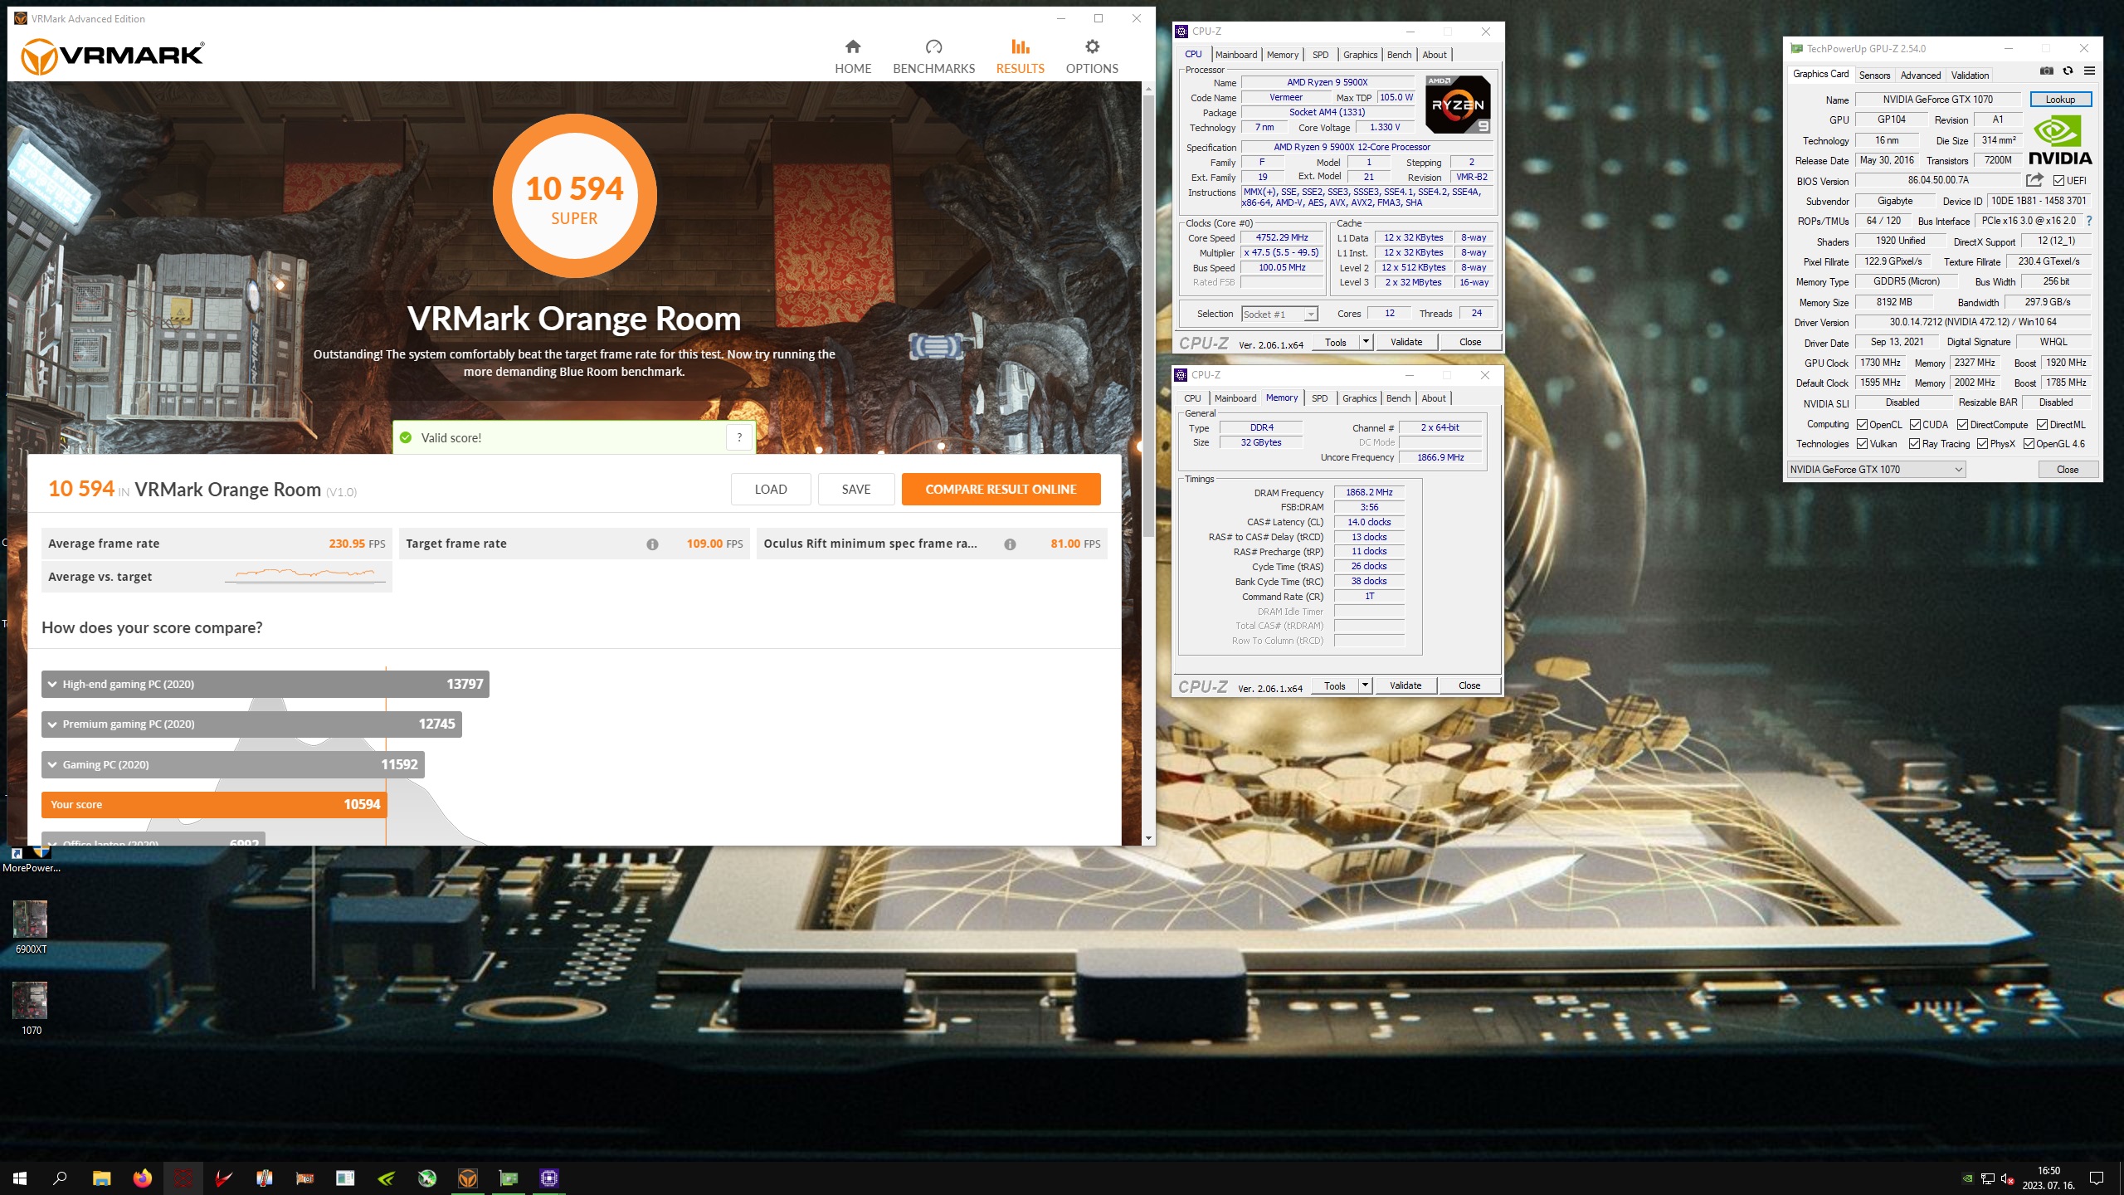Click GPU-Z BIOS export share icon
The width and height of the screenshot is (2124, 1195).
(x=2034, y=180)
